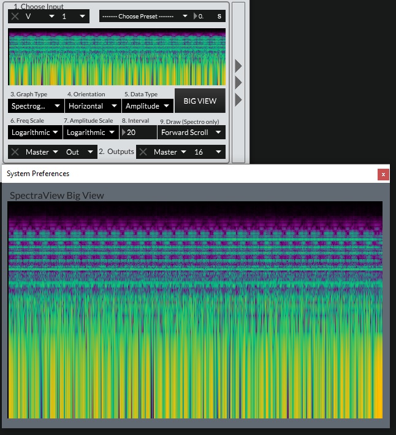Clear the input with the X icon
Screen dimensions: 396x435
(15, 17)
